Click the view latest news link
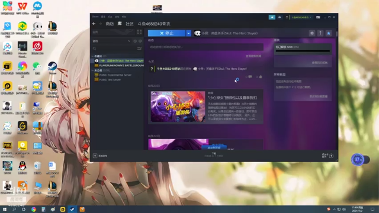 click(253, 56)
